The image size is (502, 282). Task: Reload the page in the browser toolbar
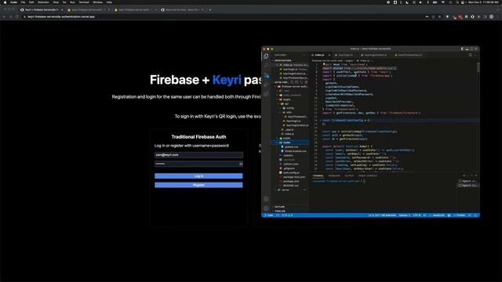(17, 16)
